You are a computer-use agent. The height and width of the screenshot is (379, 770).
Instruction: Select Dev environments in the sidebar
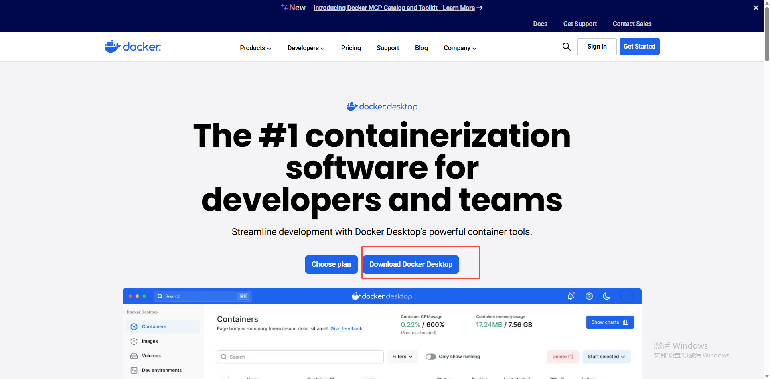click(x=161, y=370)
